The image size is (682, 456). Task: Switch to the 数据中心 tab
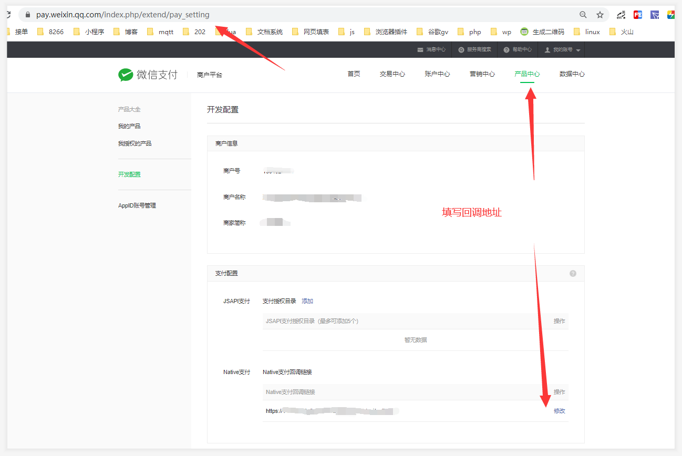572,74
